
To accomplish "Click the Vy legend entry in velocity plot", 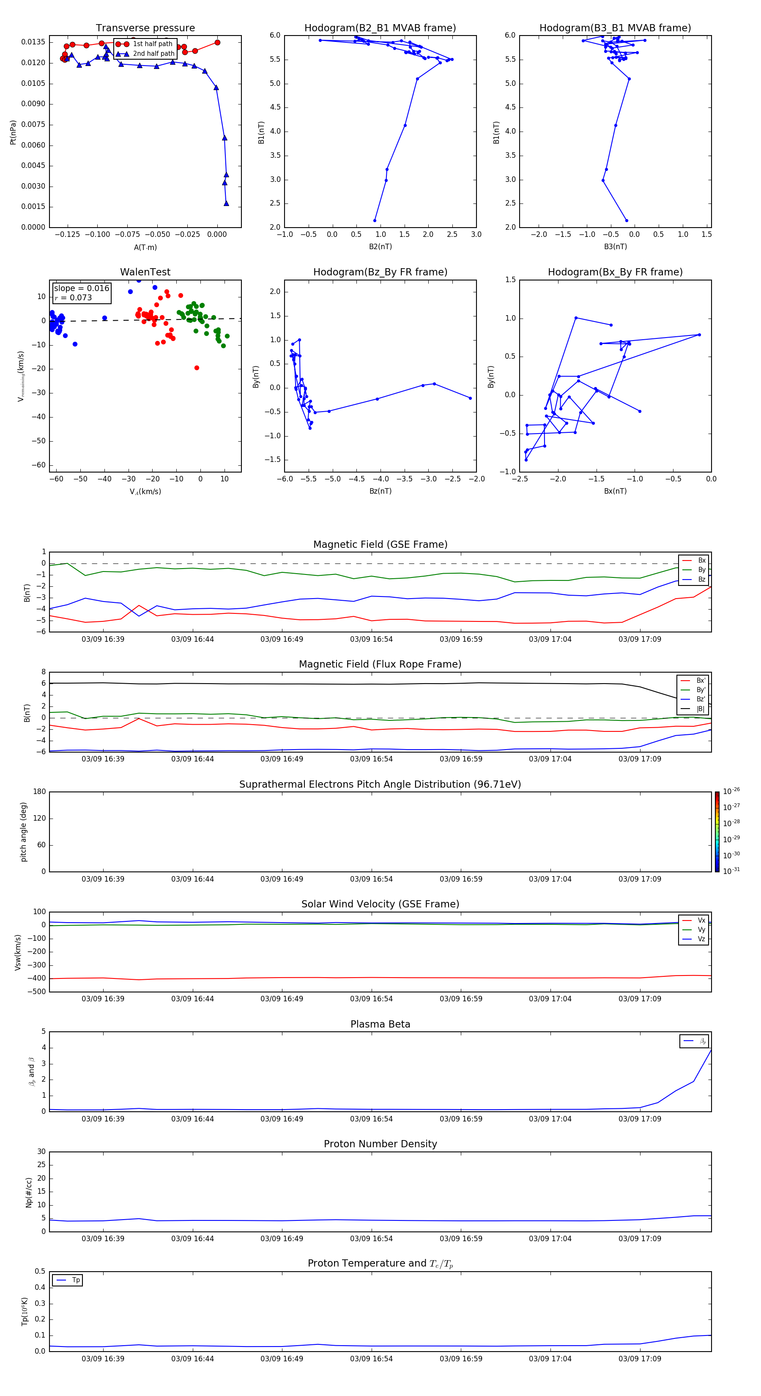I will tap(694, 929).
